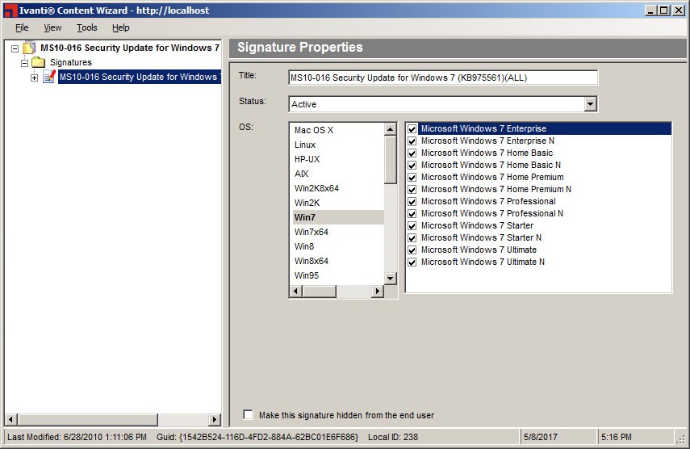Uncheck Microsoft Windows 7 Home Basic

tap(412, 153)
